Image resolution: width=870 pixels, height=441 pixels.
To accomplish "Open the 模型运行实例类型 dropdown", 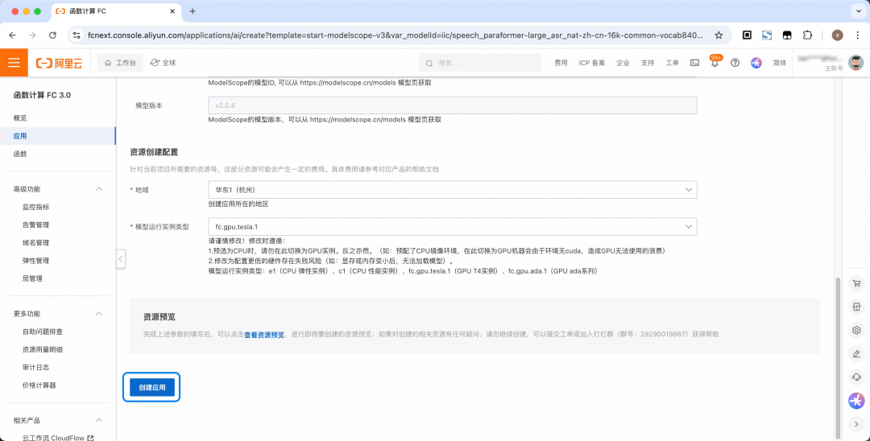I will click(x=452, y=227).
